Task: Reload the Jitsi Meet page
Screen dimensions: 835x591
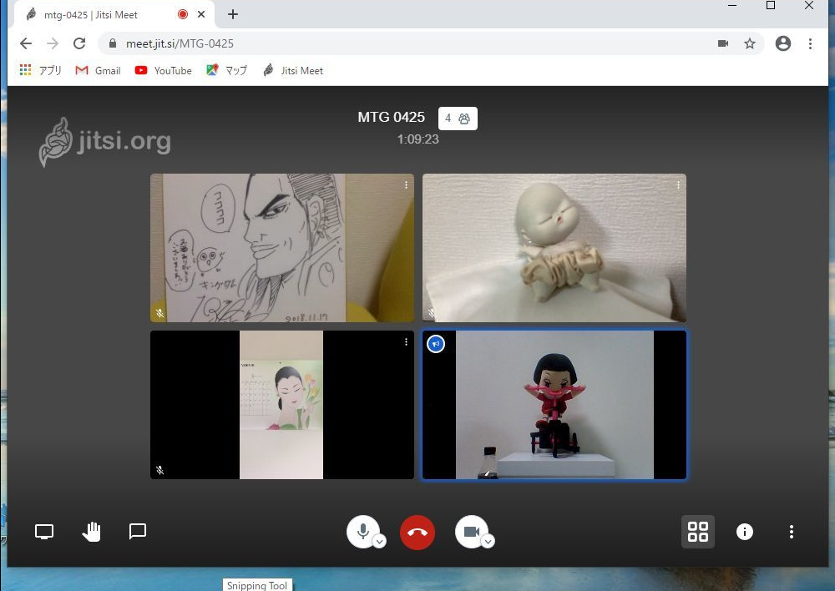Action: (x=79, y=43)
